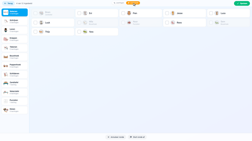This screenshot has width=252, height=141.
Task: Click the Rekenen activity icon in sidebar
Action: (x=6, y=12)
